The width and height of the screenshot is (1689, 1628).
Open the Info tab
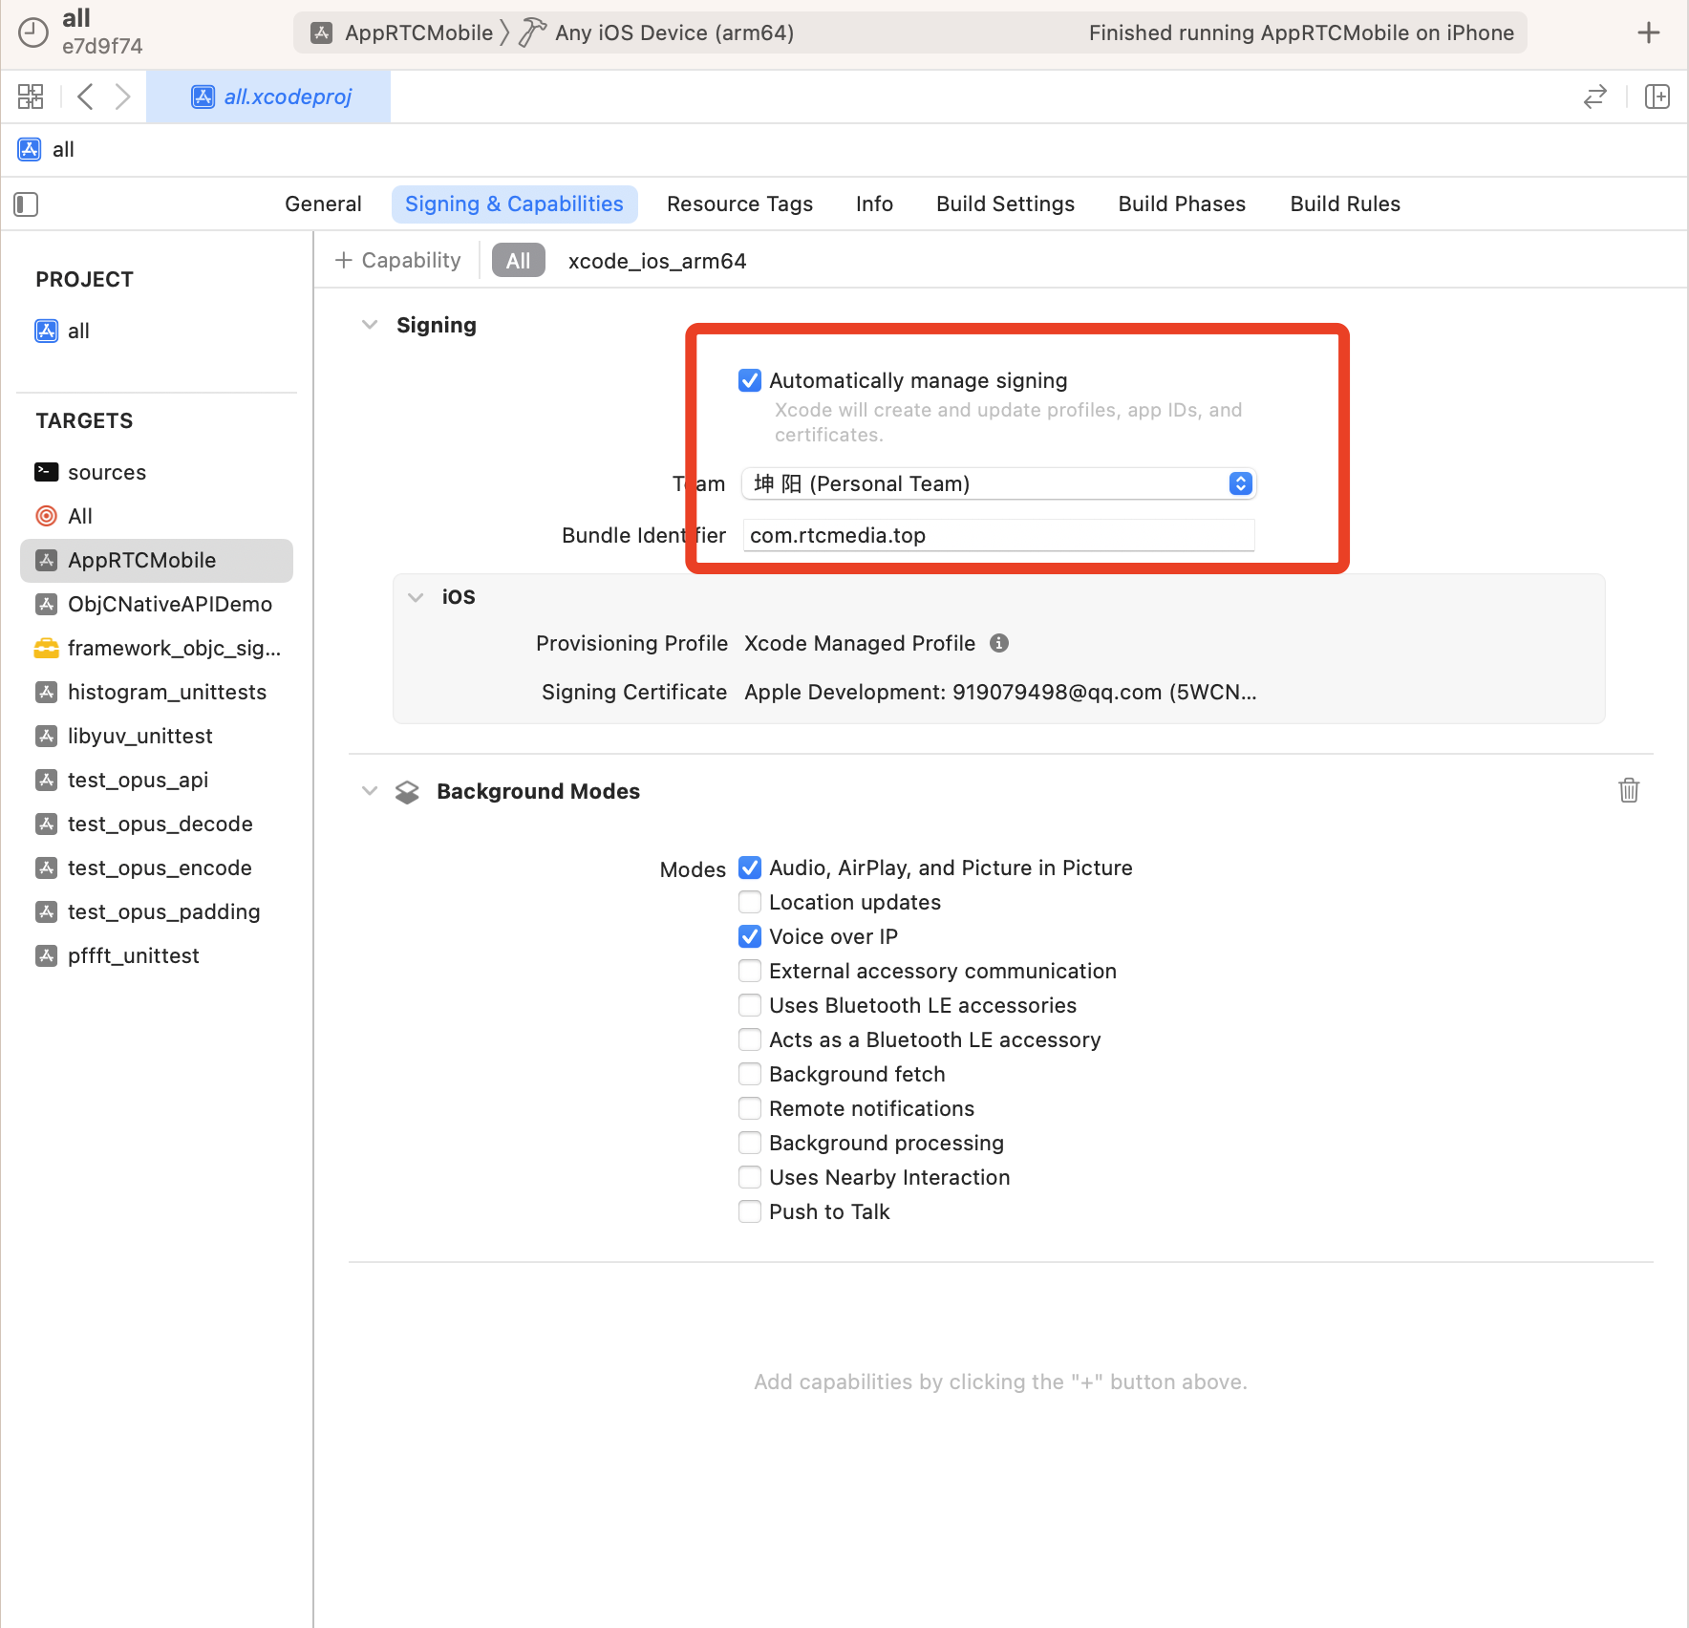coord(874,203)
